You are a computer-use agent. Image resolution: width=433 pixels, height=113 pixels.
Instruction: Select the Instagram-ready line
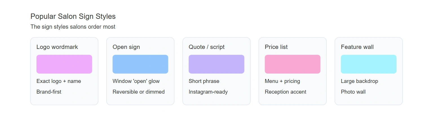[x=208, y=92]
